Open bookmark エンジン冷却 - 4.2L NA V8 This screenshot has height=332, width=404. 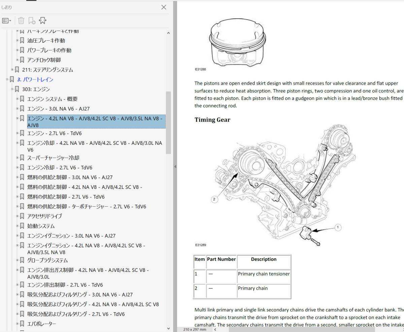pyautogui.click(x=95, y=146)
